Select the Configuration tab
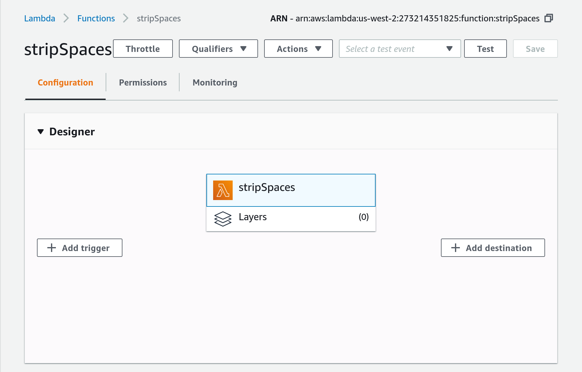The image size is (582, 372). coord(65,82)
